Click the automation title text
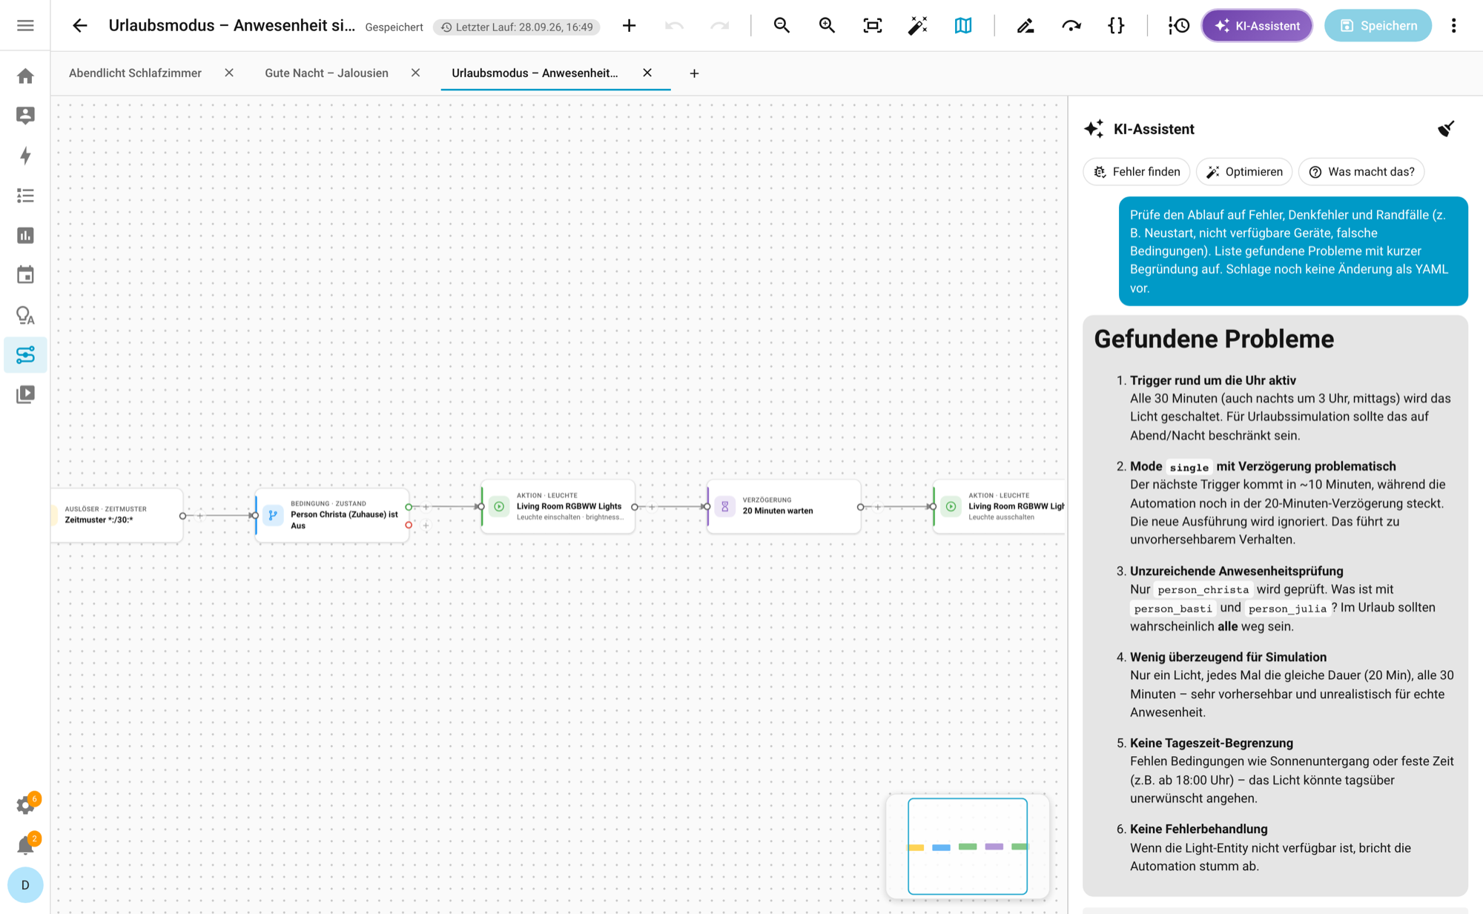 [232, 26]
